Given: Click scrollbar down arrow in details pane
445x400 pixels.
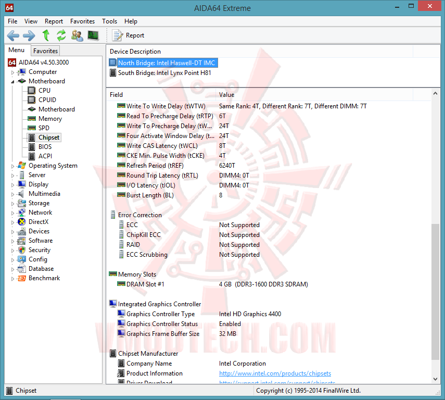Looking at the screenshot, I should click(435, 379).
